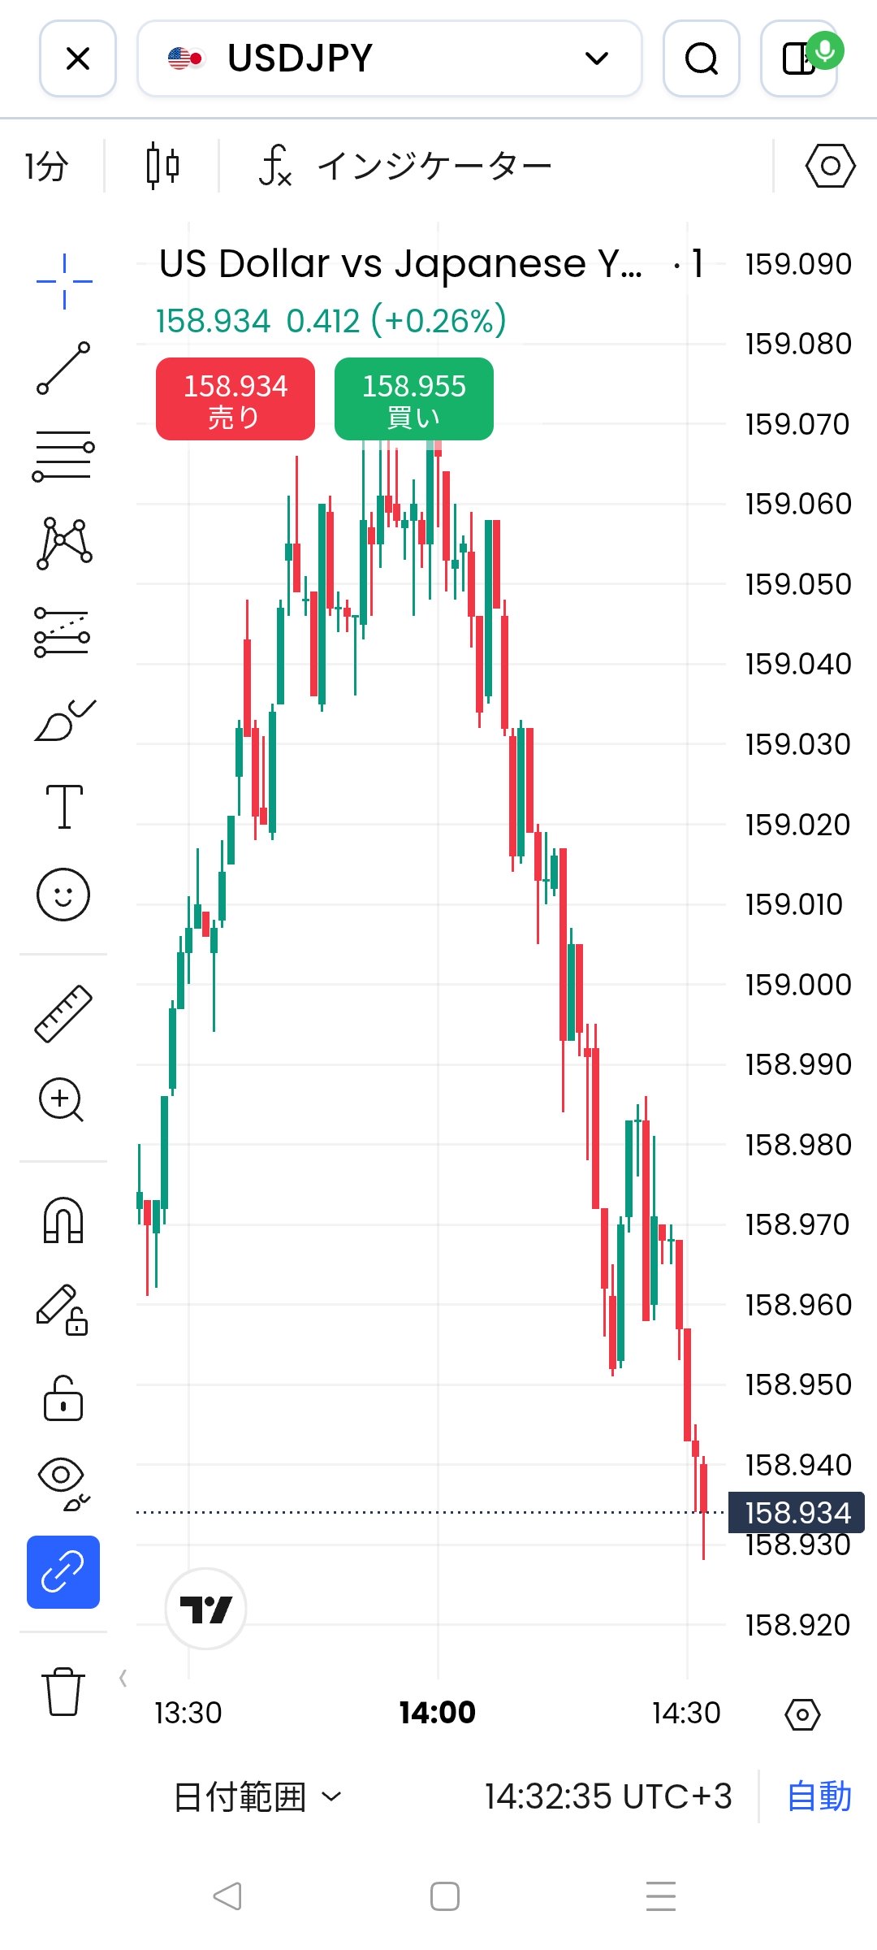This screenshot has height=1950, width=877.
Task: Open the 日付範囲 date range dropdown
Action: pyautogui.click(x=257, y=1796)
